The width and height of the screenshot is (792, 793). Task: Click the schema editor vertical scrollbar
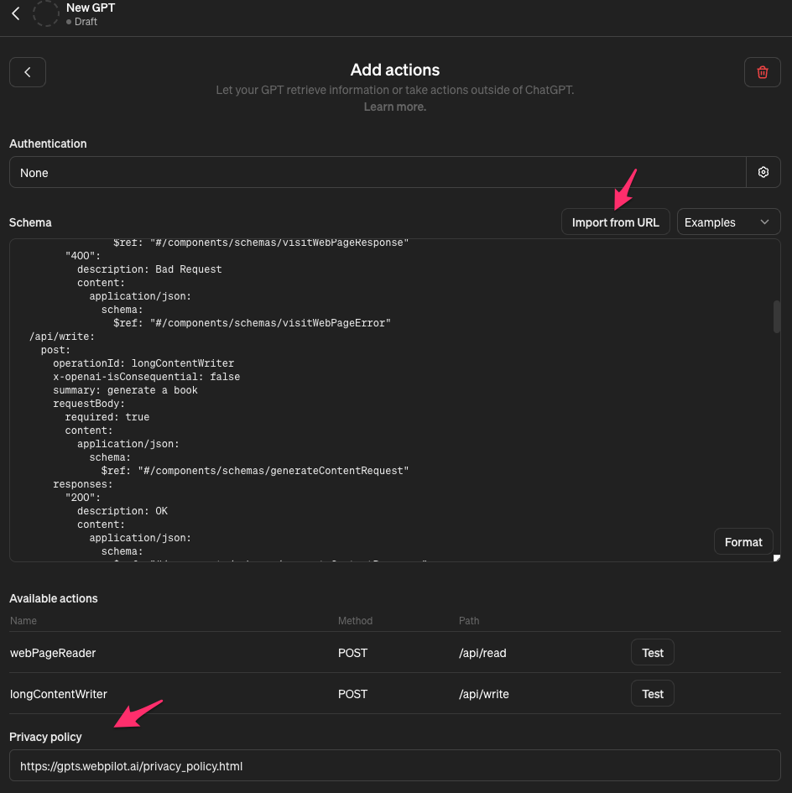pyautogui.click(x=776, y=316)
